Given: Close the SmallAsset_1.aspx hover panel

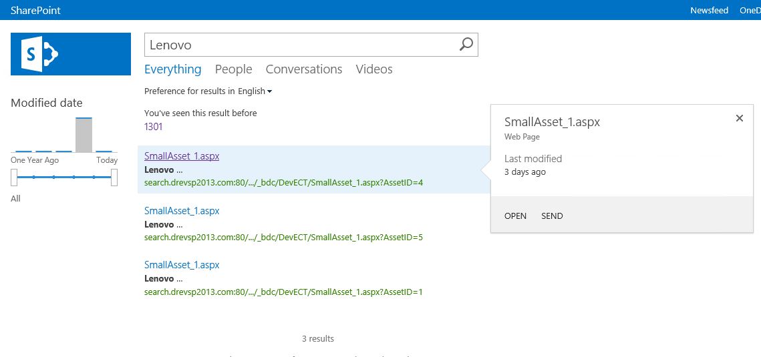Looking at the screenshot, I should (x=739, y=118).
